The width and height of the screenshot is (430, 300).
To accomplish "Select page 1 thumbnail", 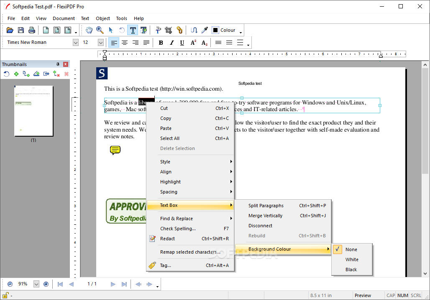I will (x=33, y=111).
